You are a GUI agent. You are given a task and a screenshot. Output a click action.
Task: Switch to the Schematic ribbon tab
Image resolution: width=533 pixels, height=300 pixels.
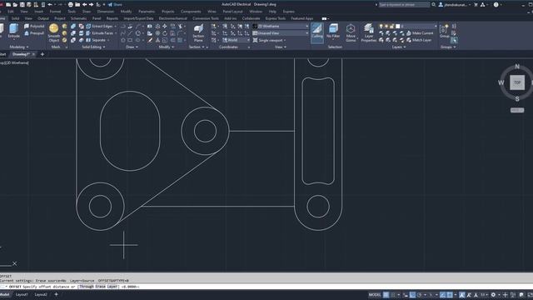[78, 18]
